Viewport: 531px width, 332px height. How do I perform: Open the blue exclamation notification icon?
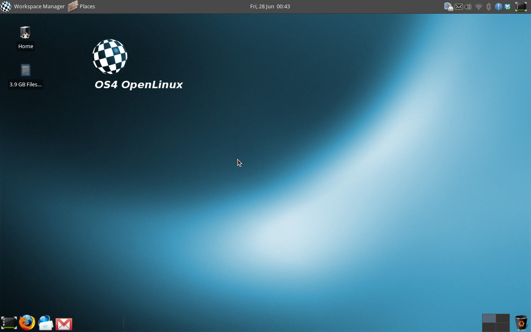[x=499, y=6]
